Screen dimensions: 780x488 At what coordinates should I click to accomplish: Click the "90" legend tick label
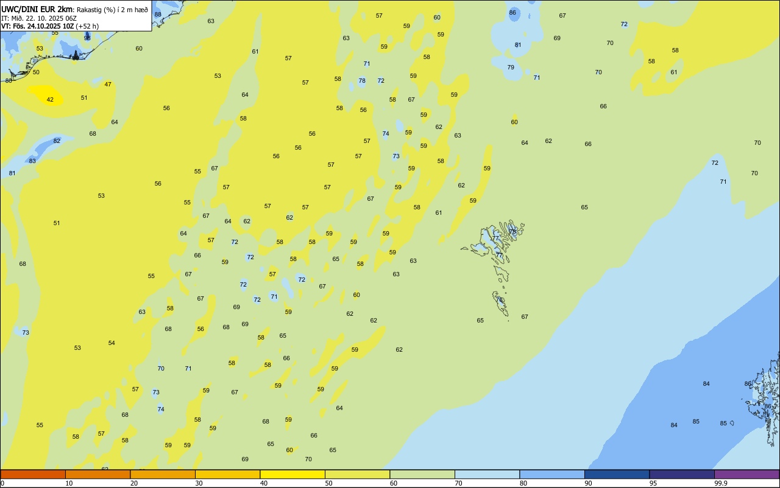click(589, 483)
